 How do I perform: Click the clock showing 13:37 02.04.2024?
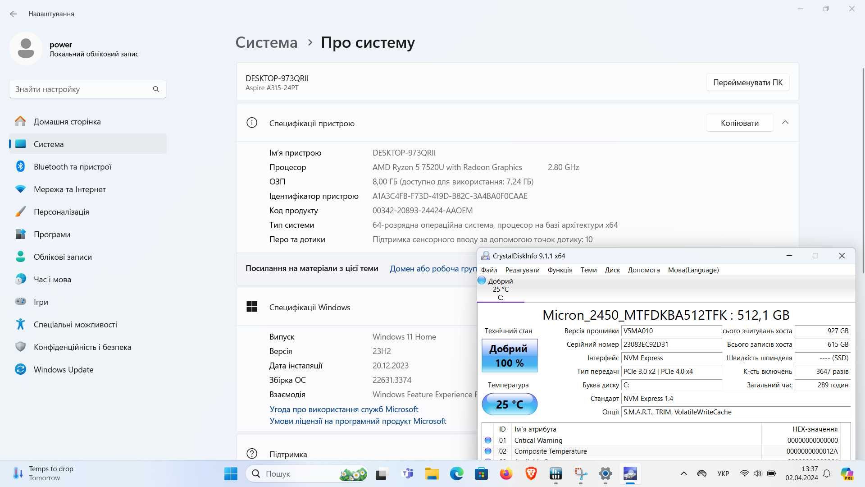click(x=801, y=473)
